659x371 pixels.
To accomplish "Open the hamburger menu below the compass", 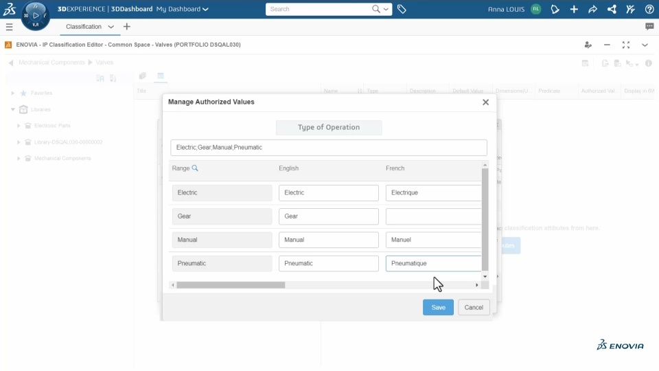I will click(9, 27).
